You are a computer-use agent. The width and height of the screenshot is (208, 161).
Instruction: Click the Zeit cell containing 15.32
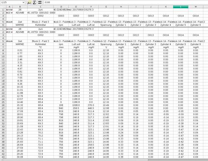point(20,105)
